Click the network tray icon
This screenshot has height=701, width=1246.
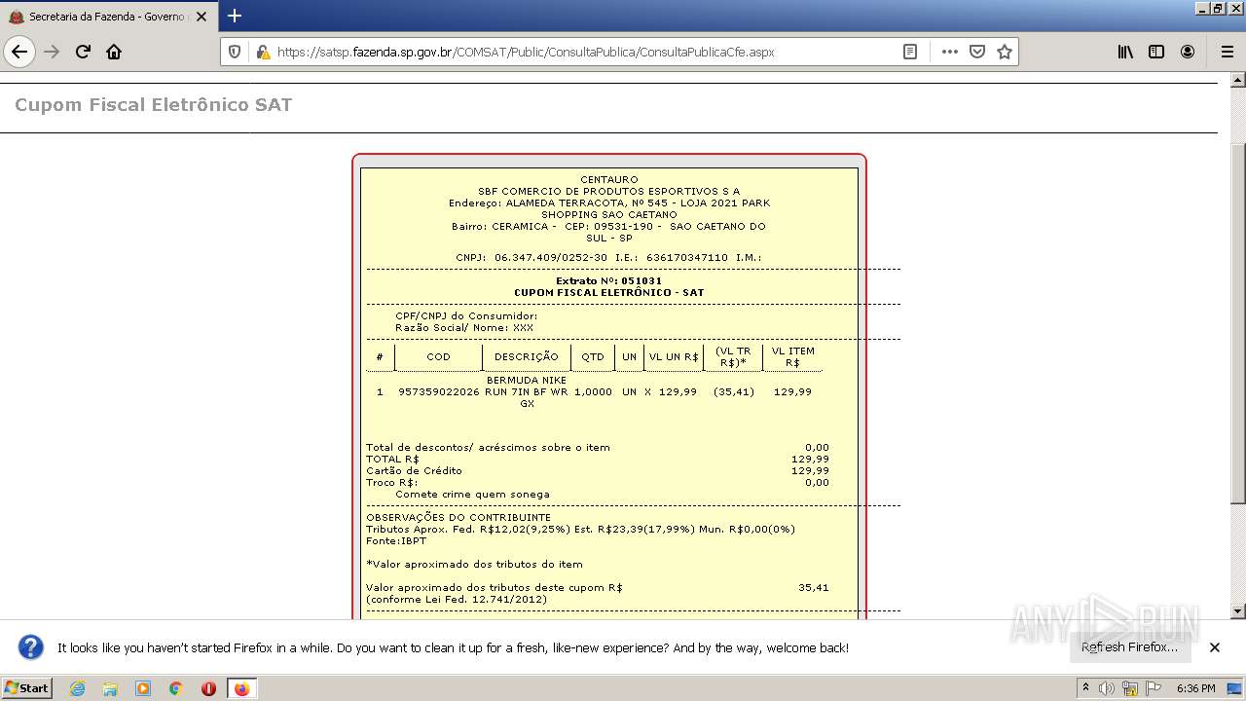1129,688
